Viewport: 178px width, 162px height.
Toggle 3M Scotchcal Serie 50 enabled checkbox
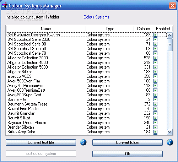(x=155, y=49)
